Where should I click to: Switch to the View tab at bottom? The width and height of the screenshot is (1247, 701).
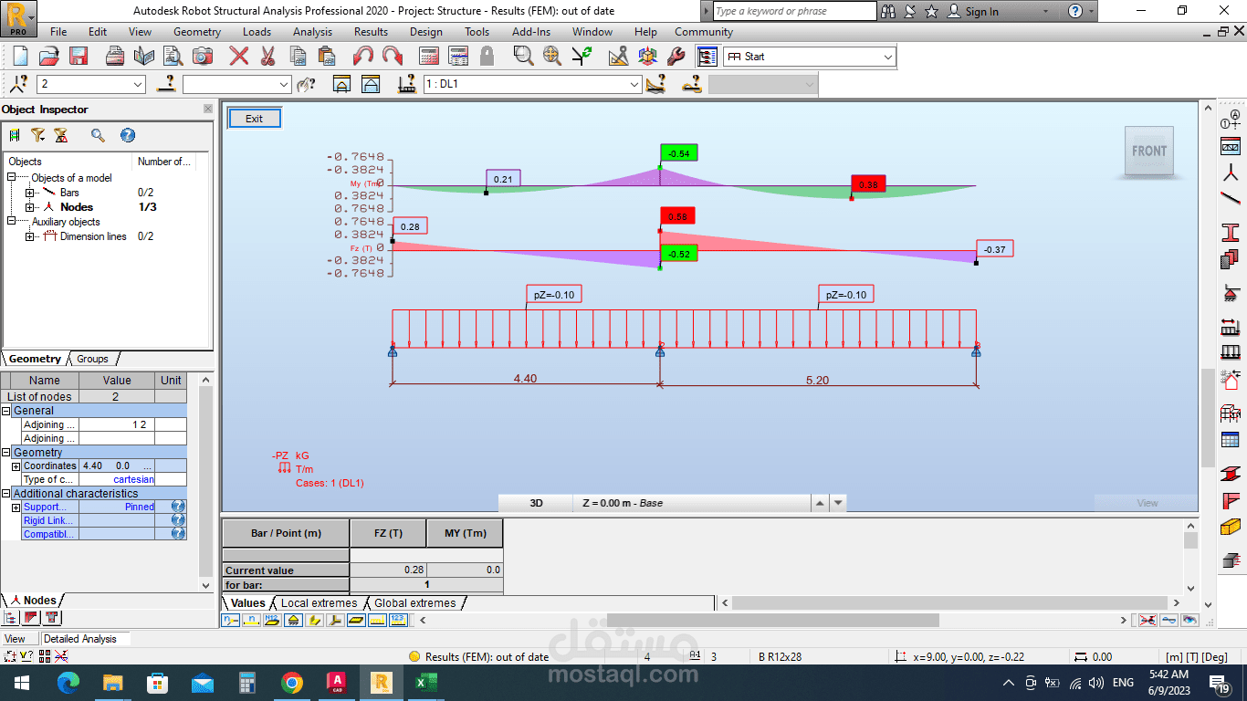coord(16,639)
